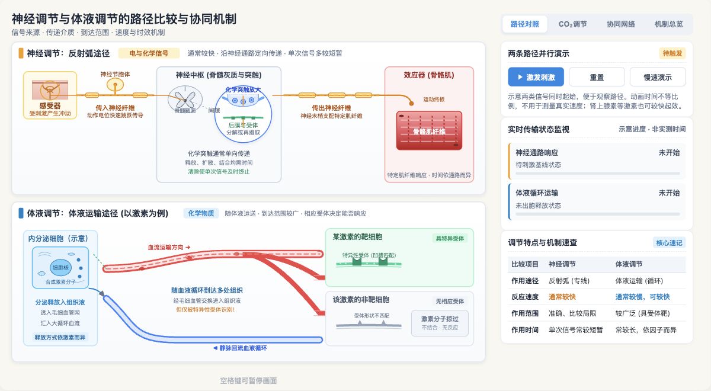This screenshot has height=391, width=711.
Task: Click the 较广泛 (具受体靶) cell
Action: 642,313
